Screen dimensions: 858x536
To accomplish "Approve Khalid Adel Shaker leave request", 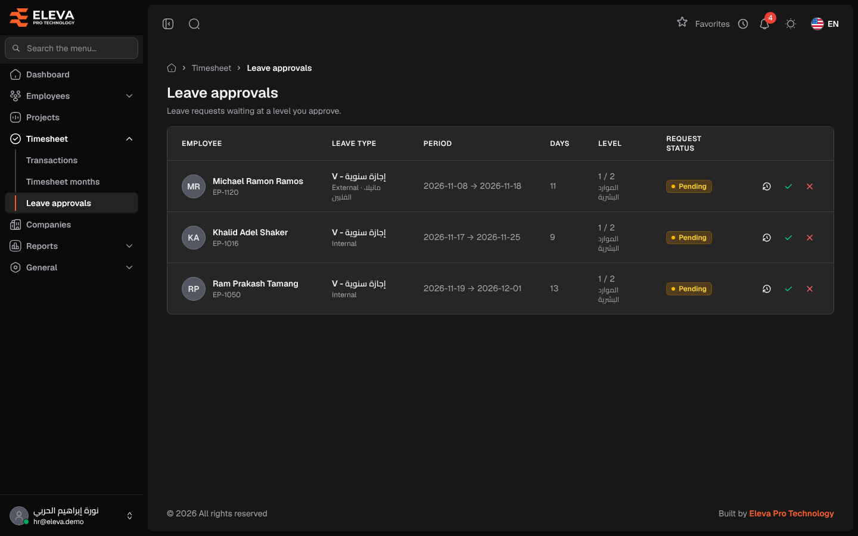I will click(788, 238).
